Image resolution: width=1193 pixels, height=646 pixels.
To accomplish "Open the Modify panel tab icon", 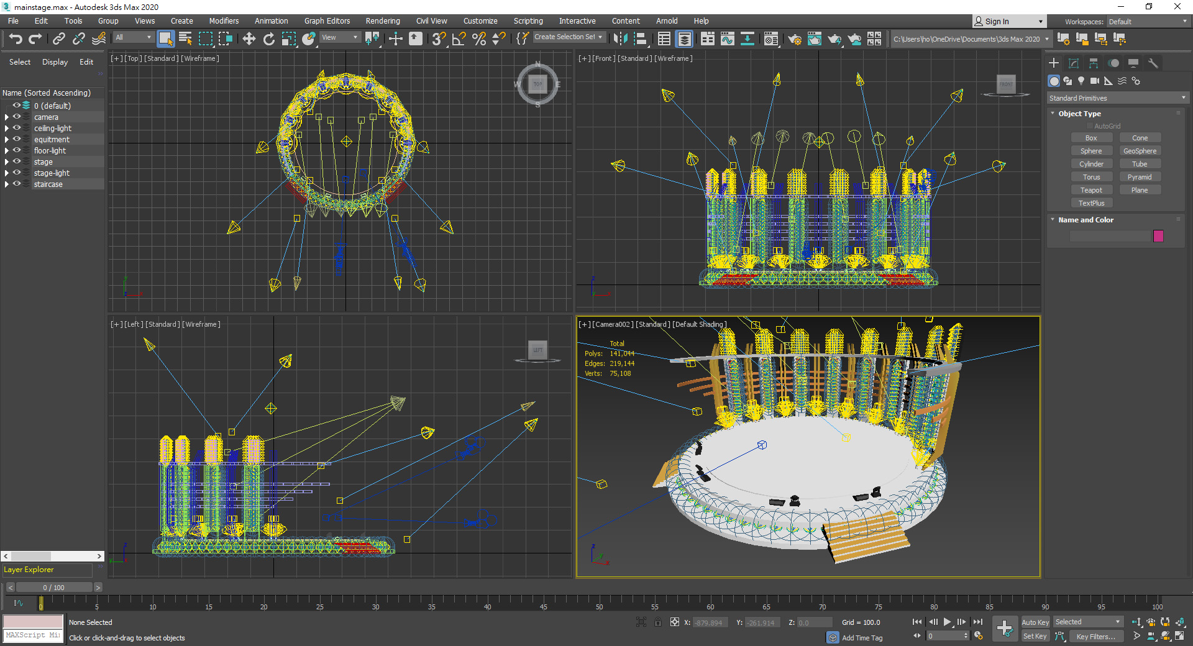I will [x=1073, y=63].
